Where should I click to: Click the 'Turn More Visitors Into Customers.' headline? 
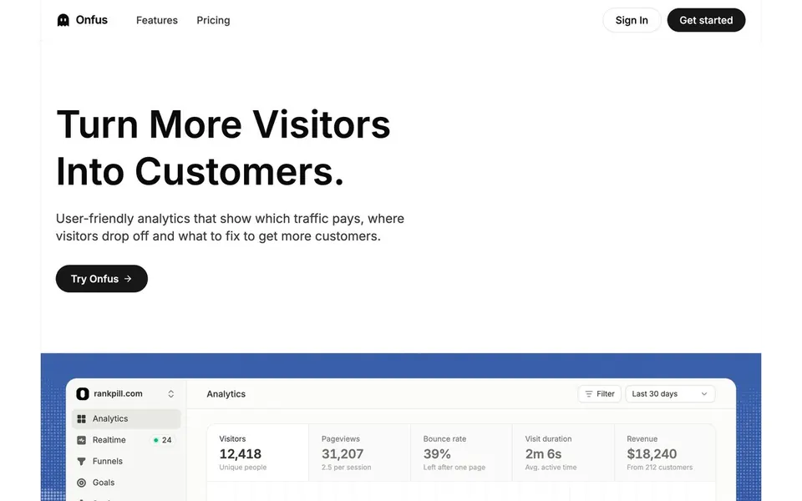coord(223,149)
